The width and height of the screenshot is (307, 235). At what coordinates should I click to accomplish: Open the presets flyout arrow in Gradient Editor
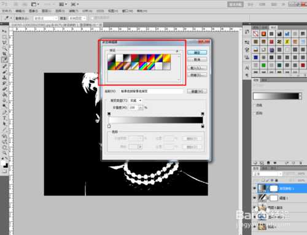(x=177, y=51)
